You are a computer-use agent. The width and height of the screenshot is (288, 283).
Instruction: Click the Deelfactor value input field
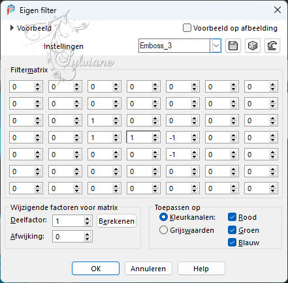coord(69,221)
